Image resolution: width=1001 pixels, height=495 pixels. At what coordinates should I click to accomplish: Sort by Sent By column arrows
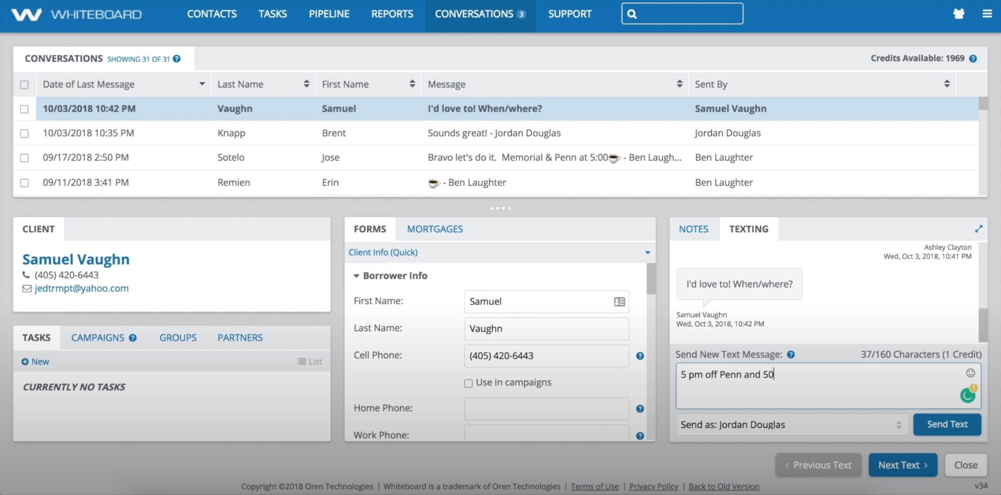(x=947, y=84)
